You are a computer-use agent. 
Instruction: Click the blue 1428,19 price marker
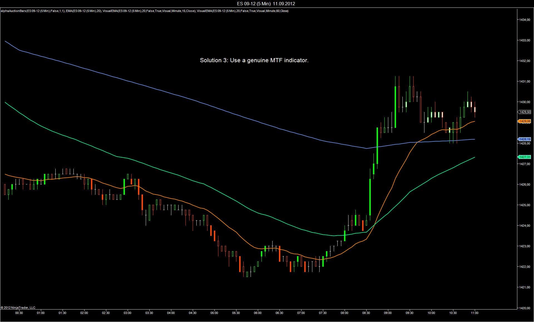[525, 139]
